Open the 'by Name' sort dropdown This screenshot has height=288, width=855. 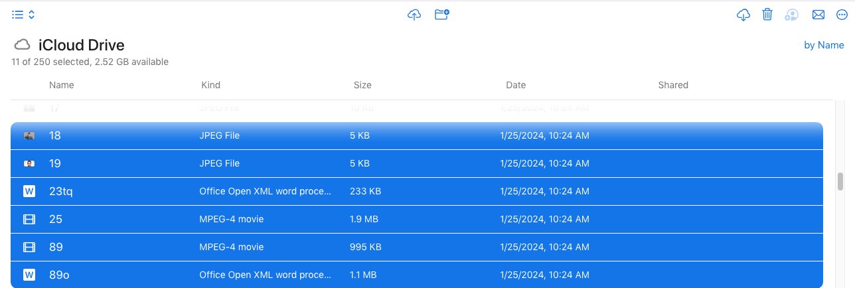pyautogui.click(x=824, y=45)
